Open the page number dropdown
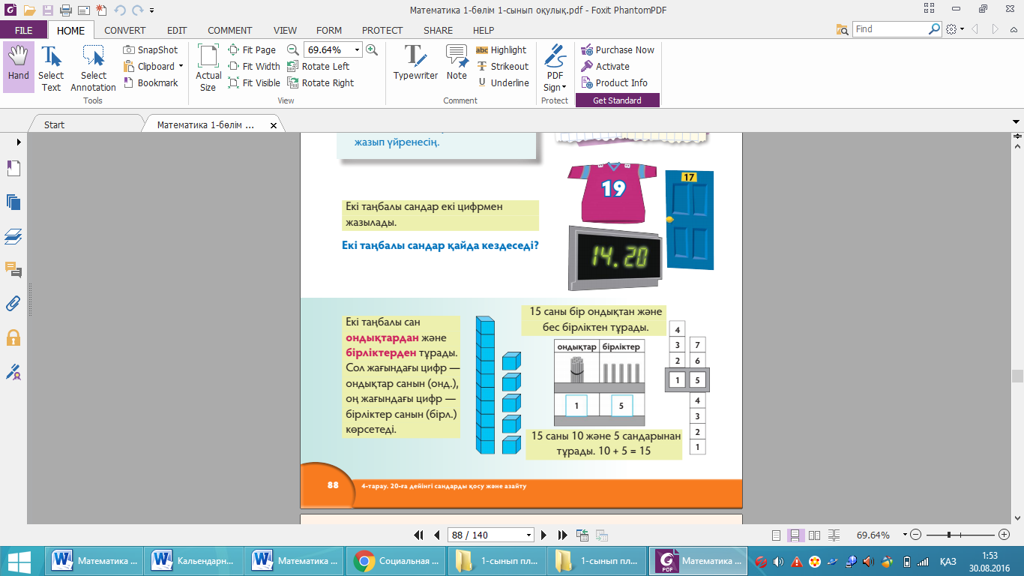This screenshot has height=576, width=1024. pyautogui.click(x=528, y=535)
